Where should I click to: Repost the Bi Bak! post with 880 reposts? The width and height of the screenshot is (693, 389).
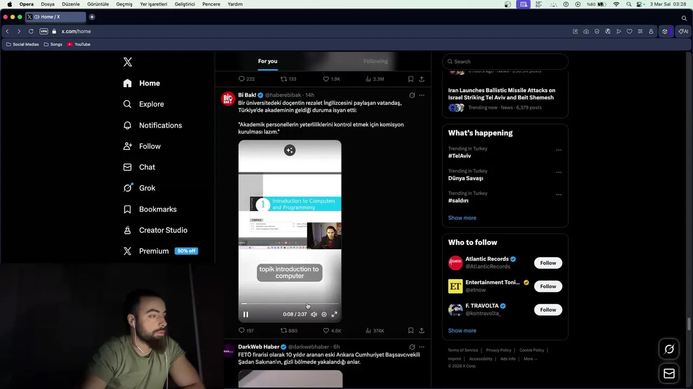click(289, 331)
